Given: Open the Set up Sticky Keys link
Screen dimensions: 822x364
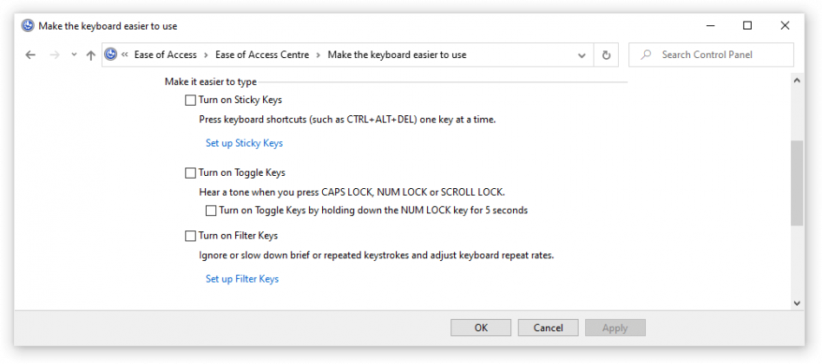Looking at the screenshot, I should (x=244, y=143).
